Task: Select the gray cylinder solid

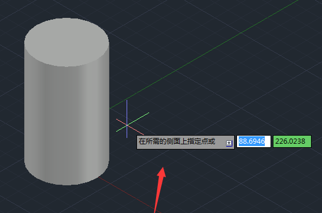Action: pos(66,102)
